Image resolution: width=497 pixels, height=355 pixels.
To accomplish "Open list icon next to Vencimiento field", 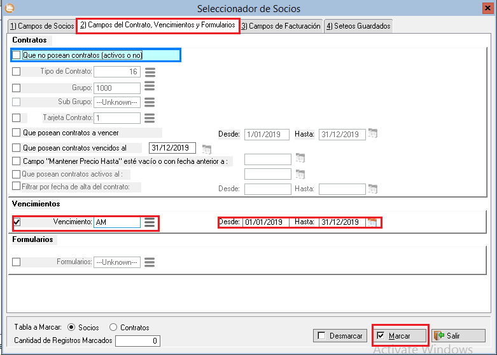I will [150, 222].
